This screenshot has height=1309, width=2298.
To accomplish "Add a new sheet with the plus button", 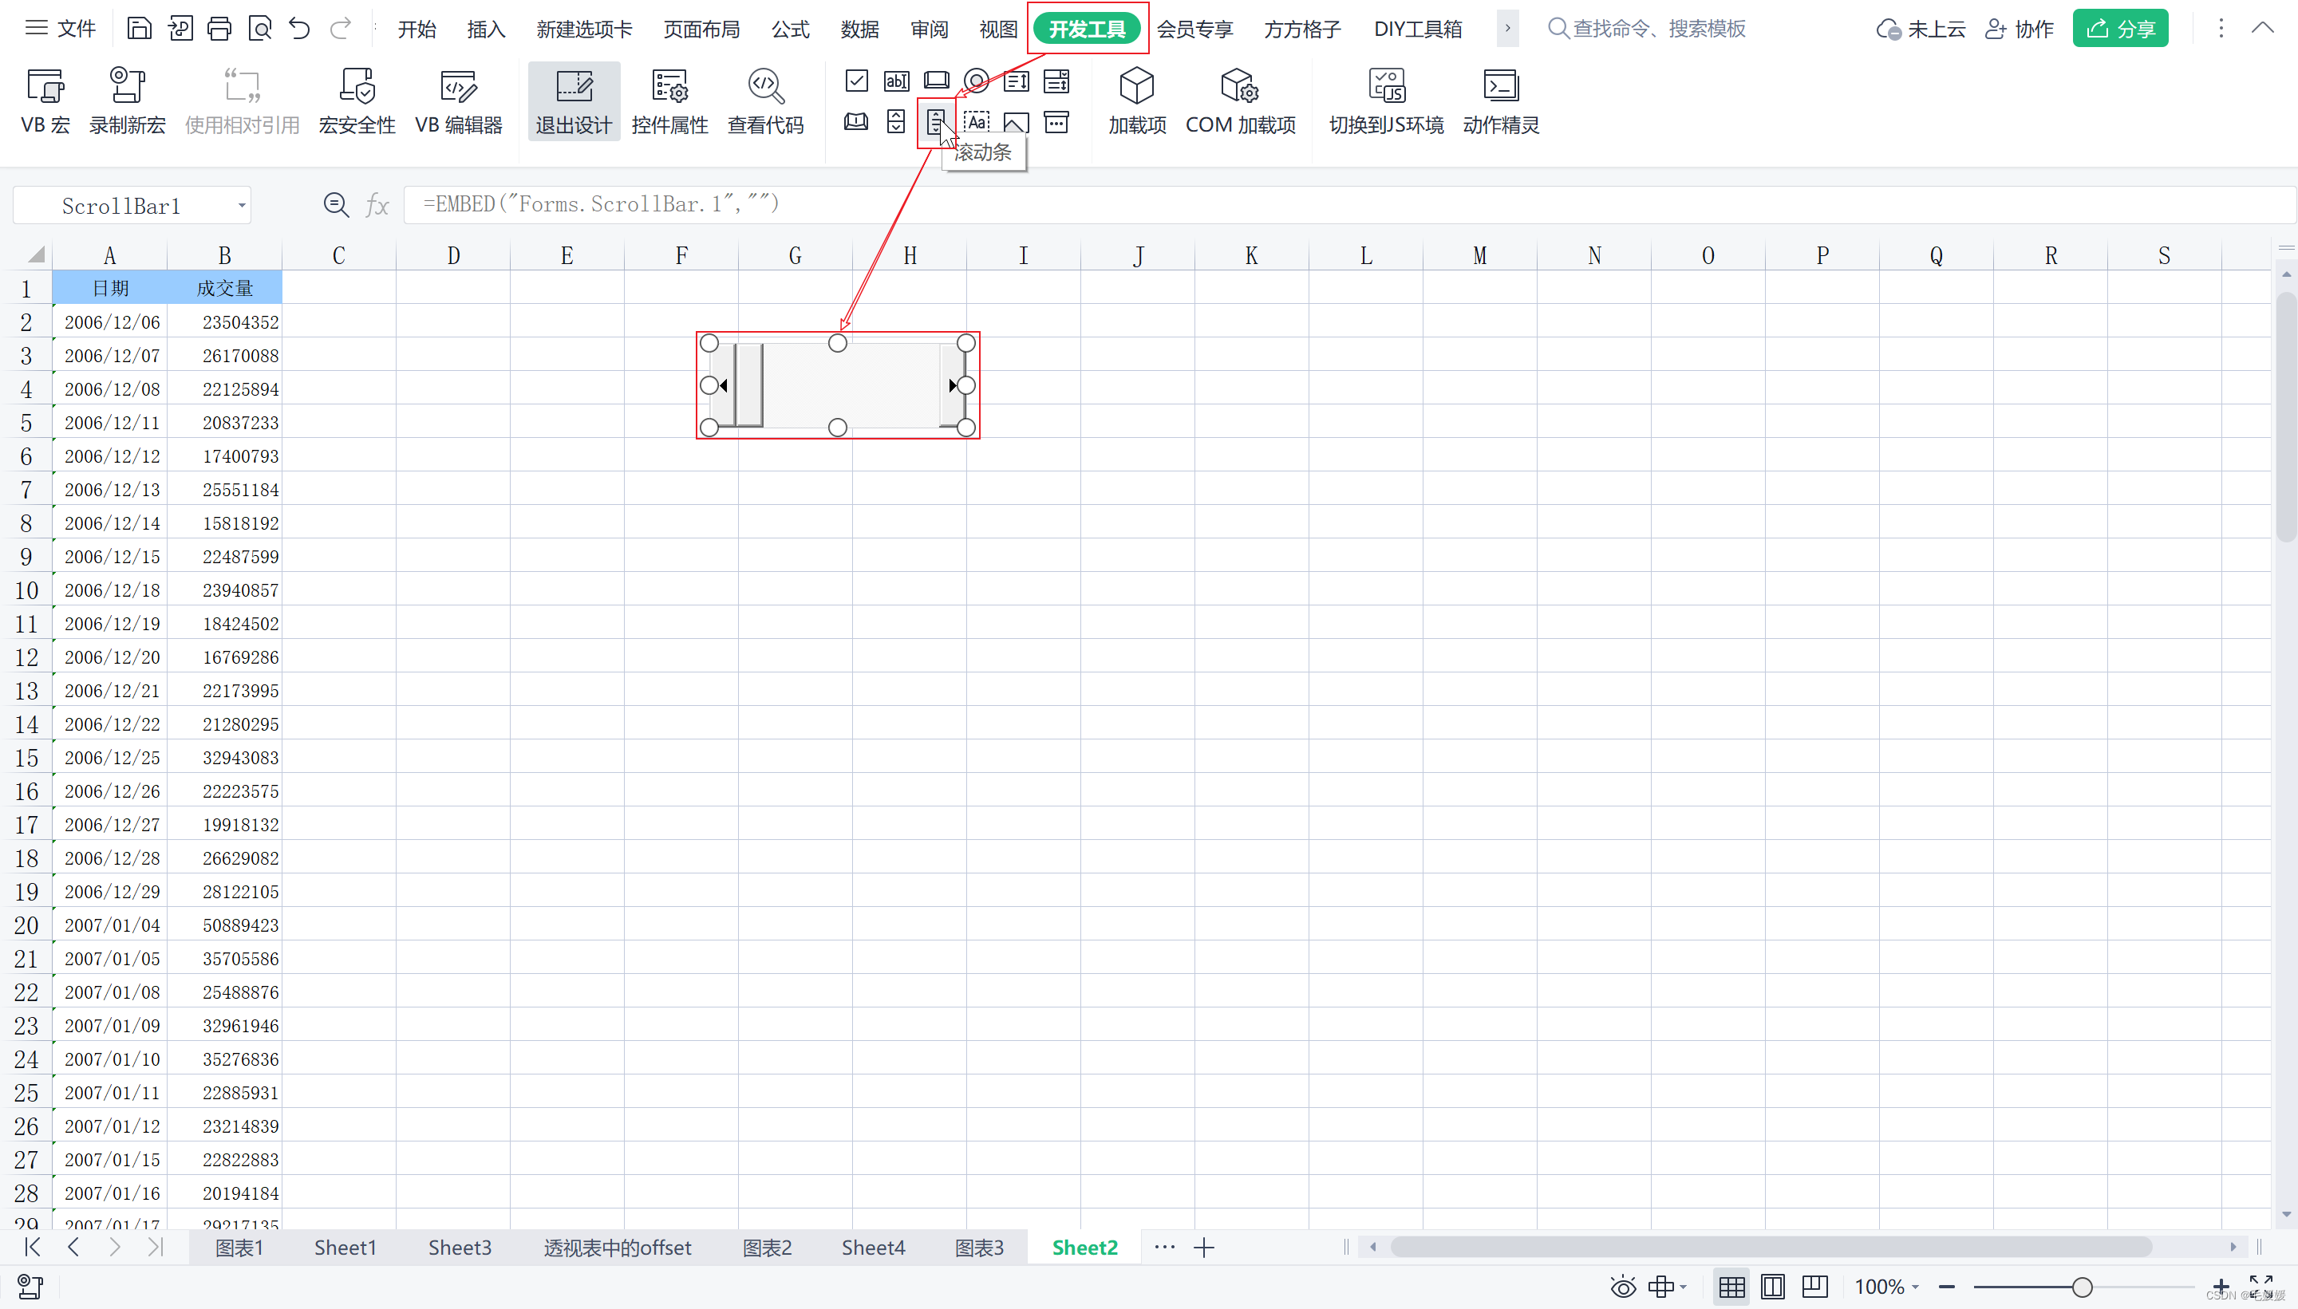I will [x=1204, y=1248].
